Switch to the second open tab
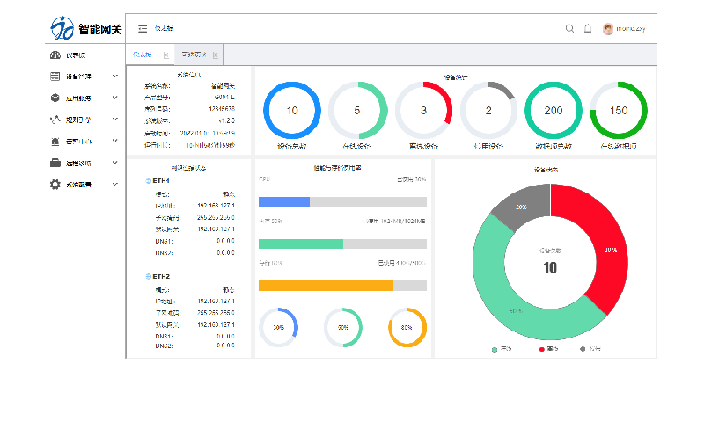This screenshot has width=704, height=422. point(194,55)
